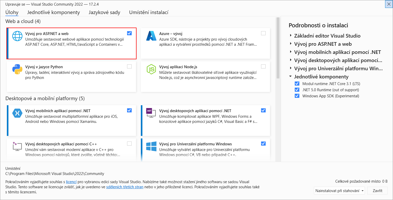
Task: Uncheck .NET 5.0 Runtime component
Action: click(297, 90)
